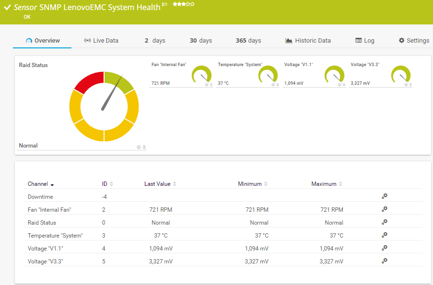
Task: Open channel settings for Temperature "System" row
Action: pos(384,235)
